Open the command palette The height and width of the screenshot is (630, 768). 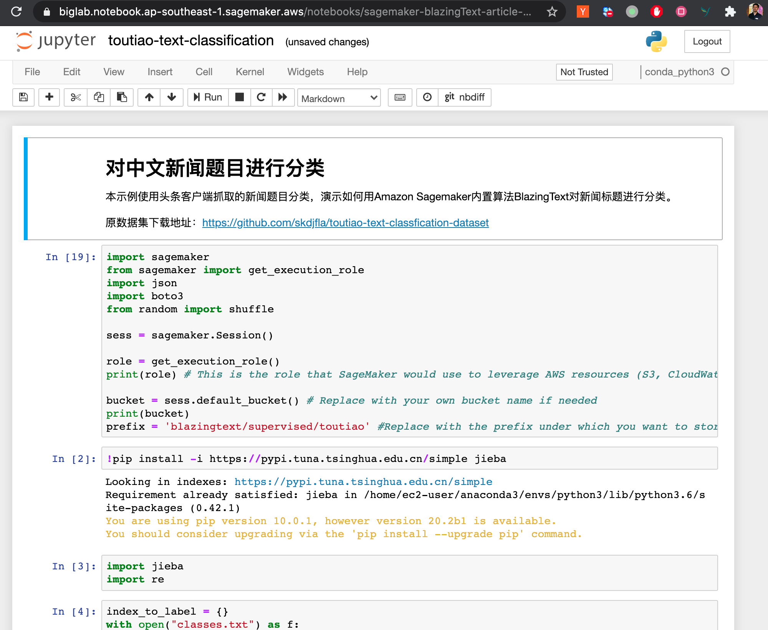pyautogui.click(x=400, y=97)
